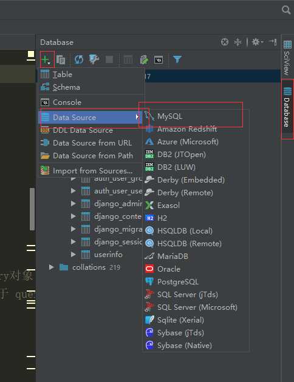The height and width of the screenshot is (382, 294).
Task: Pick Derby (Remote) data source
Action: pos(196,193)
